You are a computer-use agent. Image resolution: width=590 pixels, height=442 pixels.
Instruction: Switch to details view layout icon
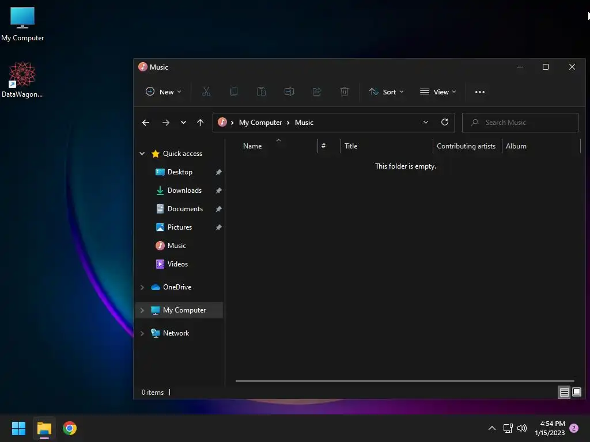pos(564,393)
